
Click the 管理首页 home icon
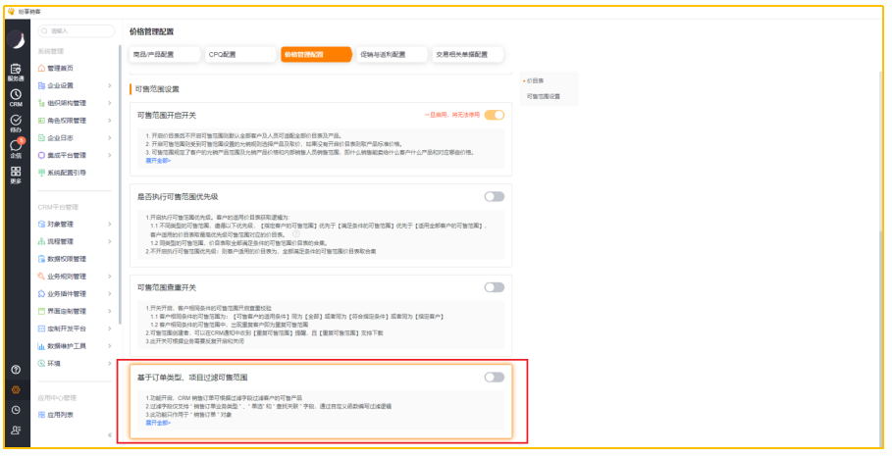(41, 69)
